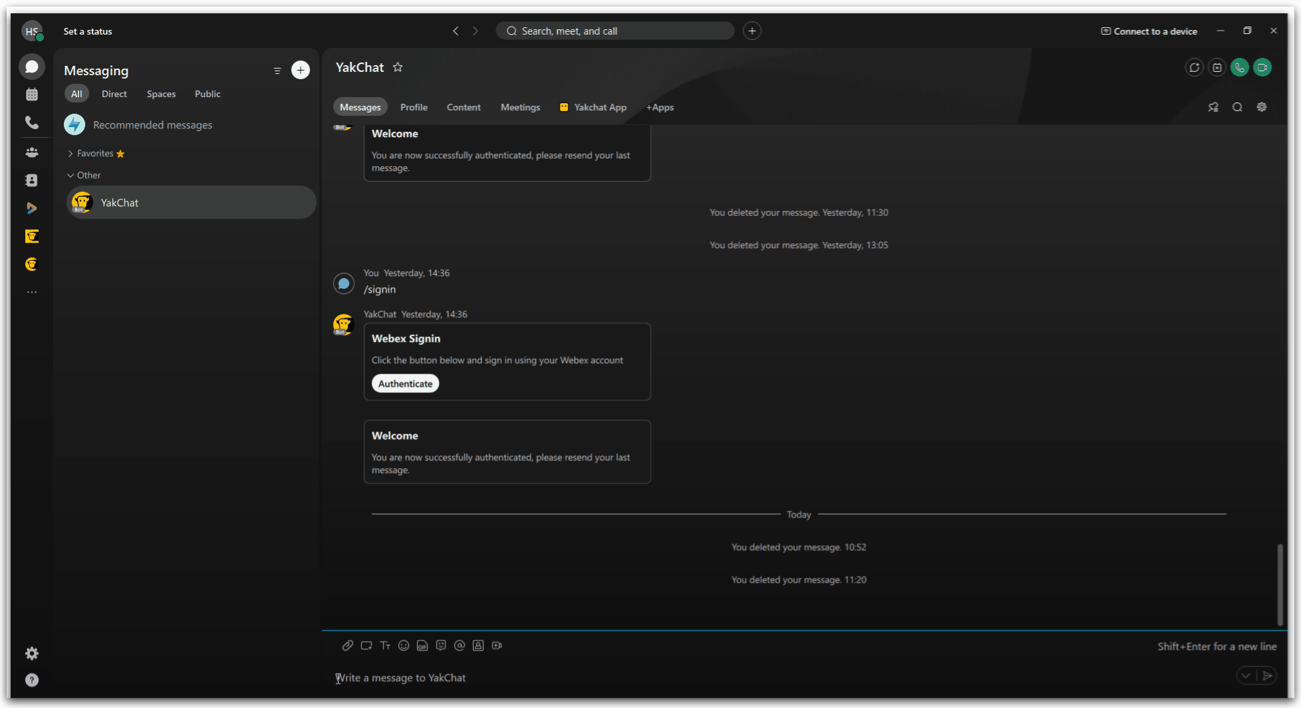The width and height of the screenshot is (1301, 708).
Task: Click 'You deleted your message. 10:52' text
Action: coord(799,547)
